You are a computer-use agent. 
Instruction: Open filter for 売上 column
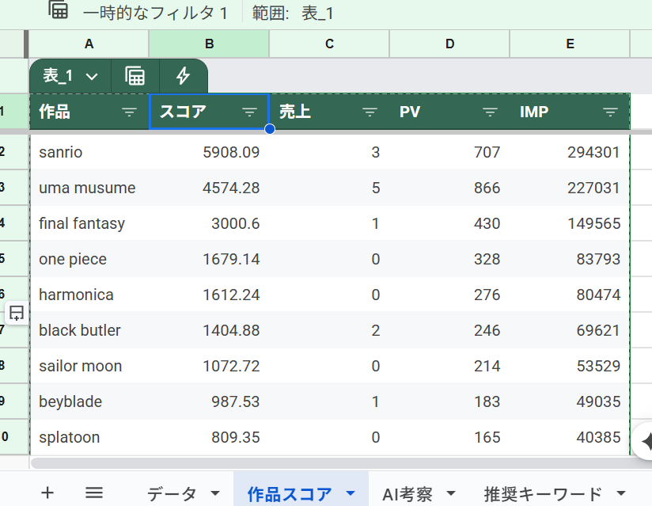[x=370, y=112]
